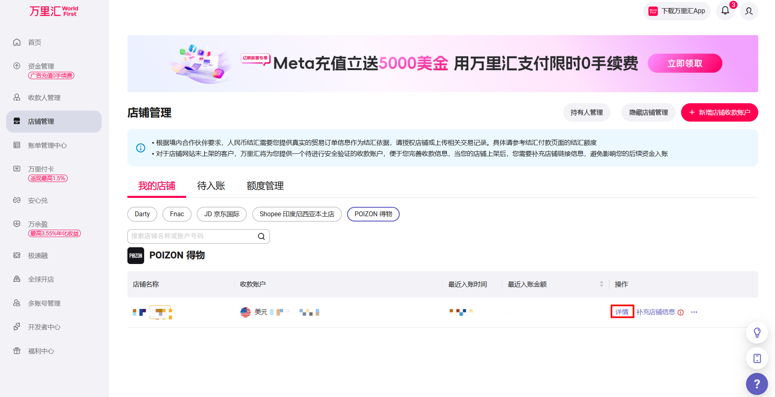
Task: Click the user profile avatar icon
Action: [x=749, y=11]
